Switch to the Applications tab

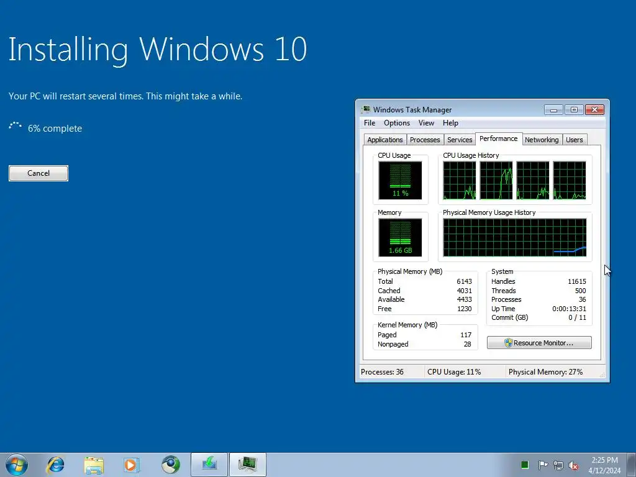[x=385, y=140]
